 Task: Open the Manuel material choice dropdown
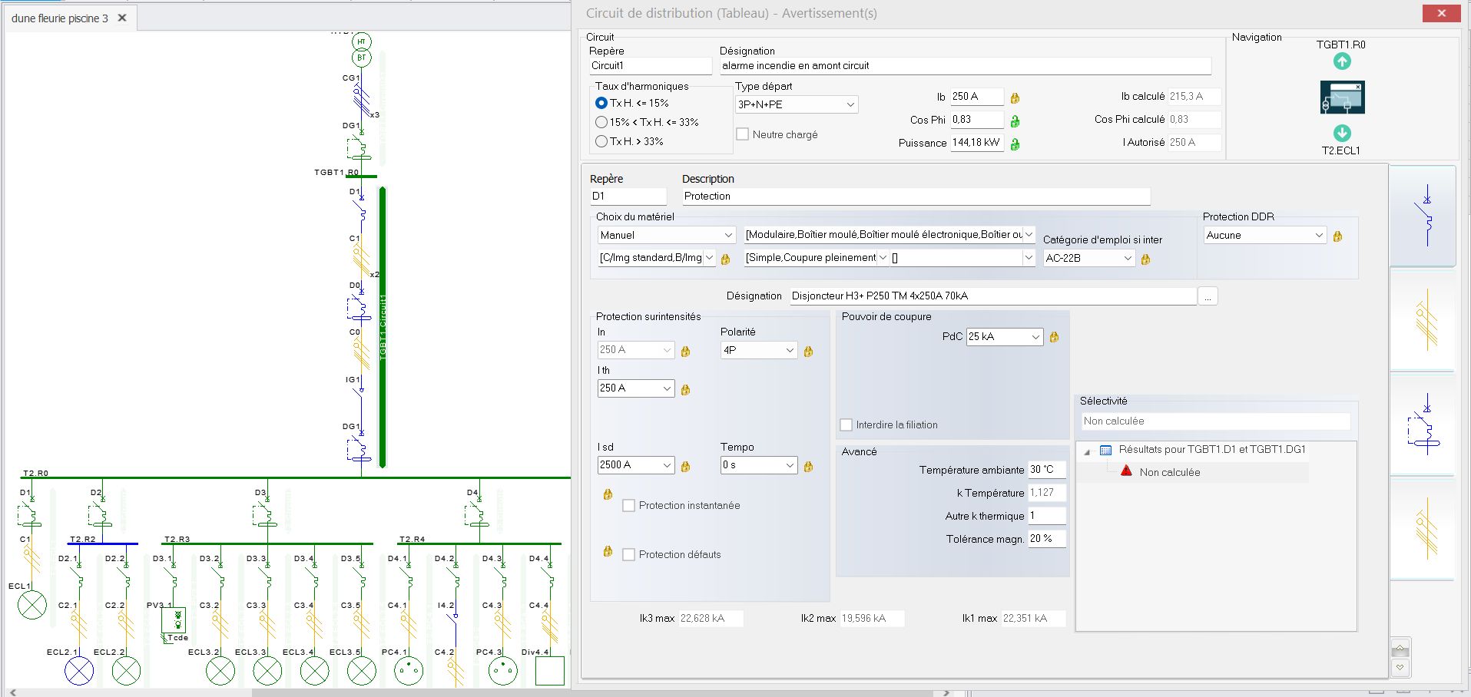click(667, 235)
